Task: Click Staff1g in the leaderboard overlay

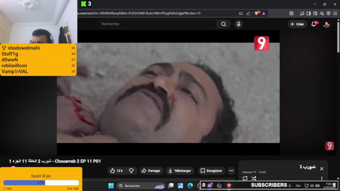Action: (10, 54)
